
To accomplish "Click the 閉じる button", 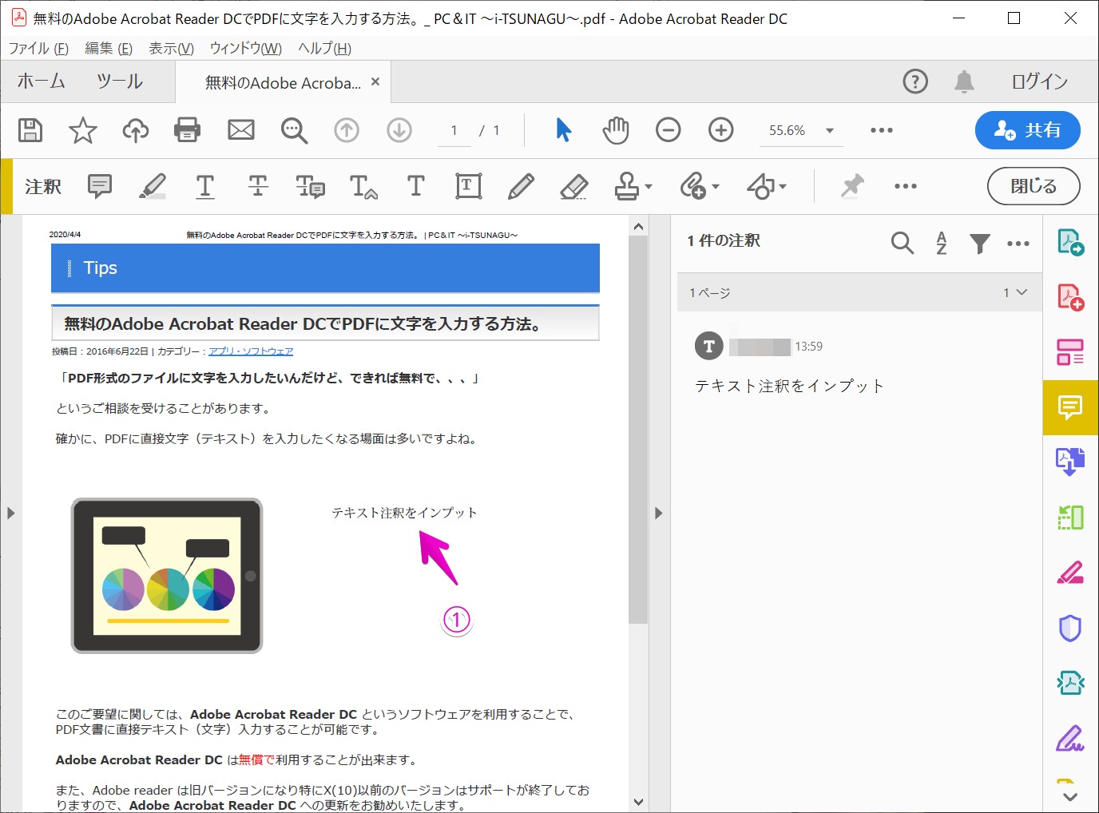I will [1034, 186].
